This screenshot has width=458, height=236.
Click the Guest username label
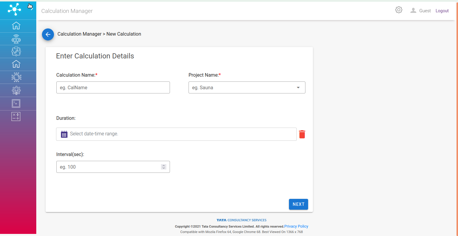coord(425,11)
